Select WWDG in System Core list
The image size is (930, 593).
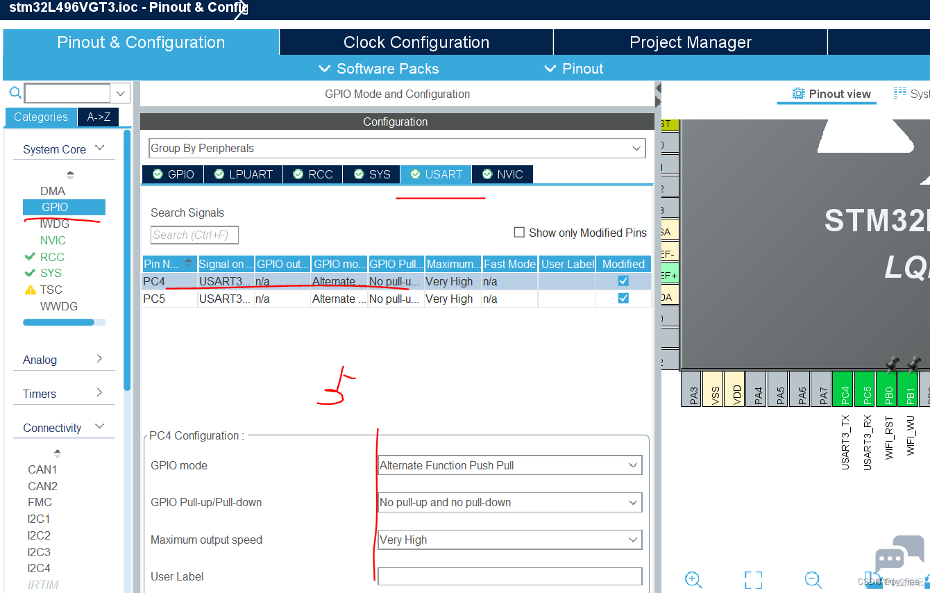click(x=59, y=306)
